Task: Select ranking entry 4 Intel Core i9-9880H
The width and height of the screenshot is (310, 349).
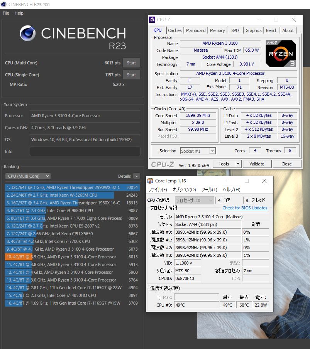Action: (73, 210)
